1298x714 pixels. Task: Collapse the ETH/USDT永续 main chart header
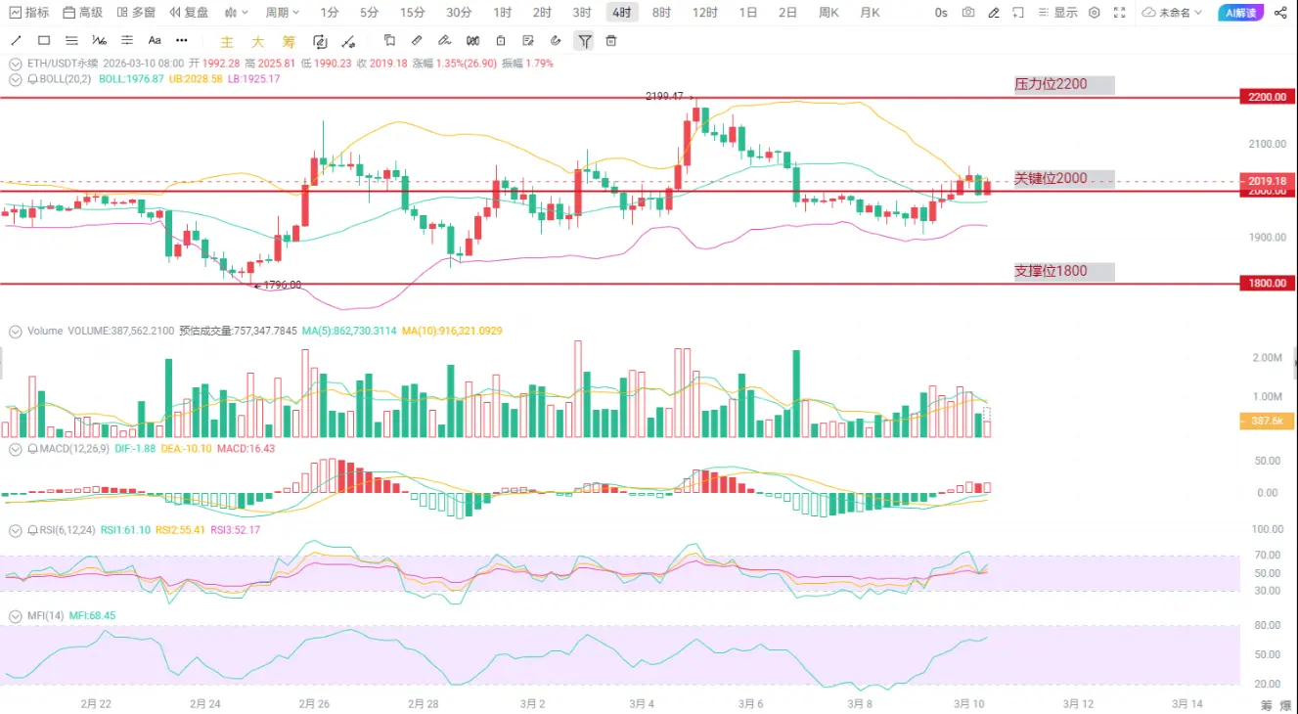point(15,64)
